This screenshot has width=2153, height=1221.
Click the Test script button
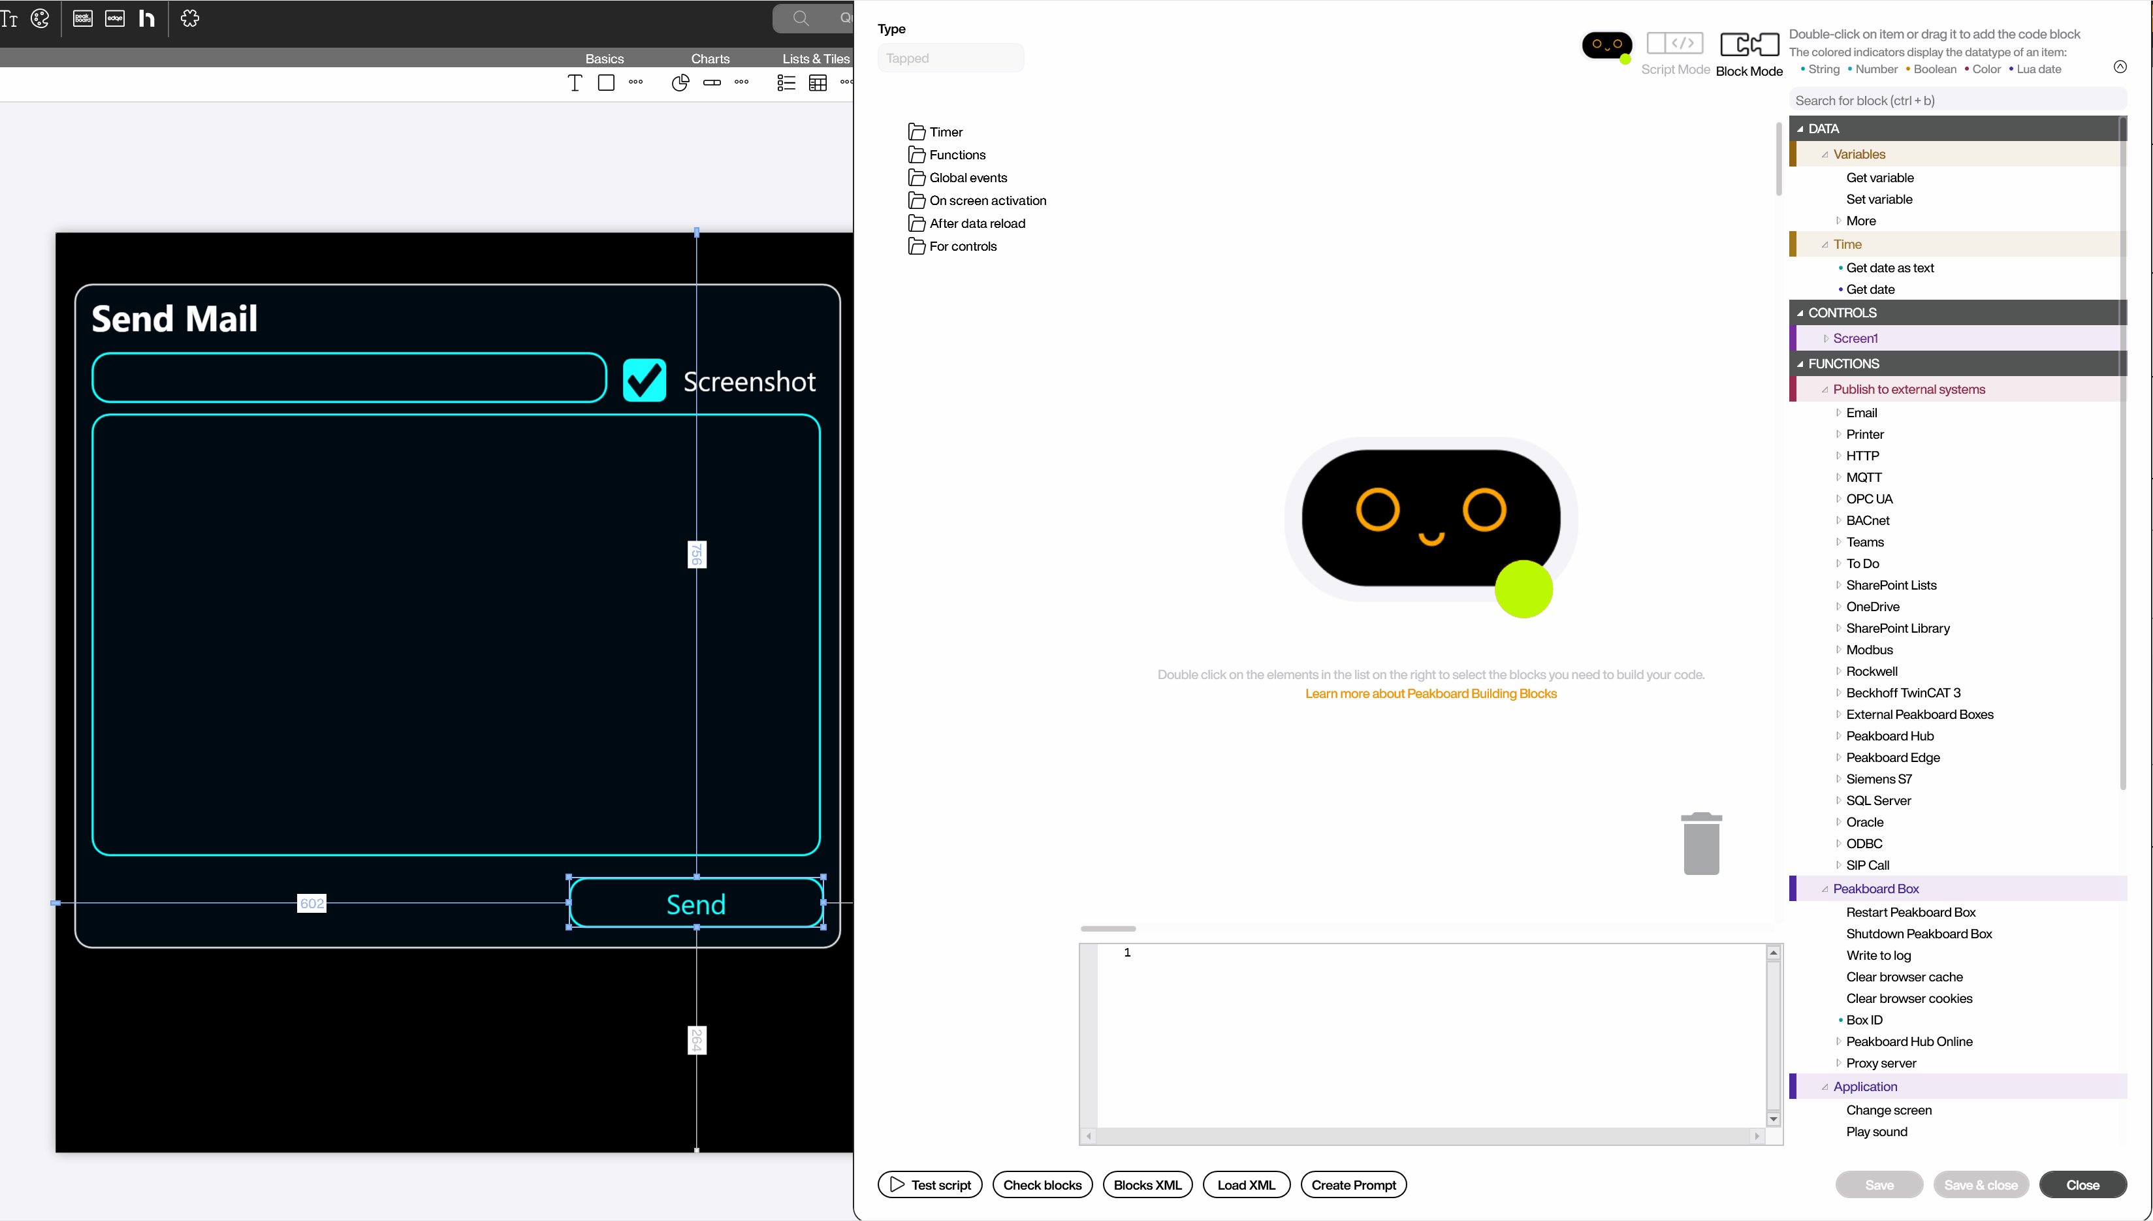tap(929, 1184)
